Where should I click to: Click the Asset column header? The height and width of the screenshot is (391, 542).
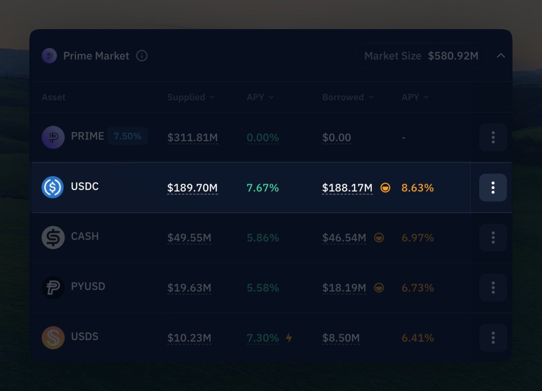(x=54, y=97)
